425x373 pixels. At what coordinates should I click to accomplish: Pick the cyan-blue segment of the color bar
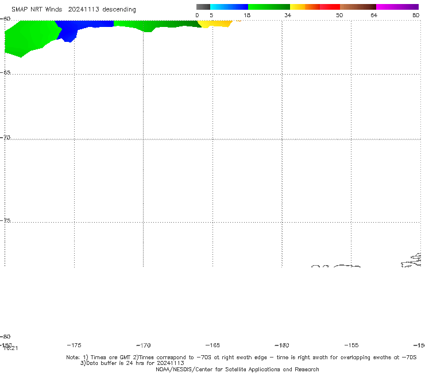(x=229, y=7)
